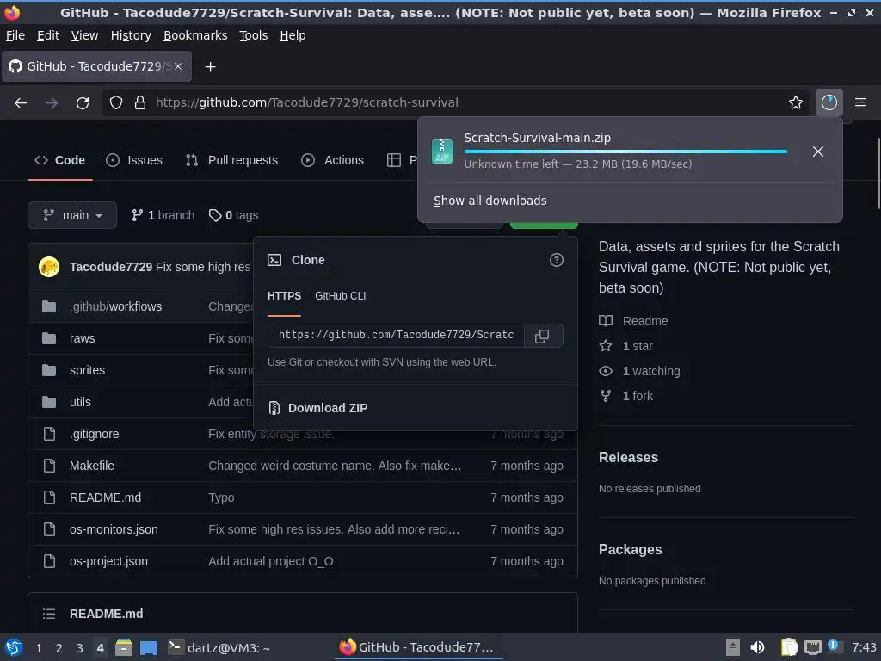Open a new browser tab
The height and width of the screenshot is (661, 881).
[x=210, y=67]
